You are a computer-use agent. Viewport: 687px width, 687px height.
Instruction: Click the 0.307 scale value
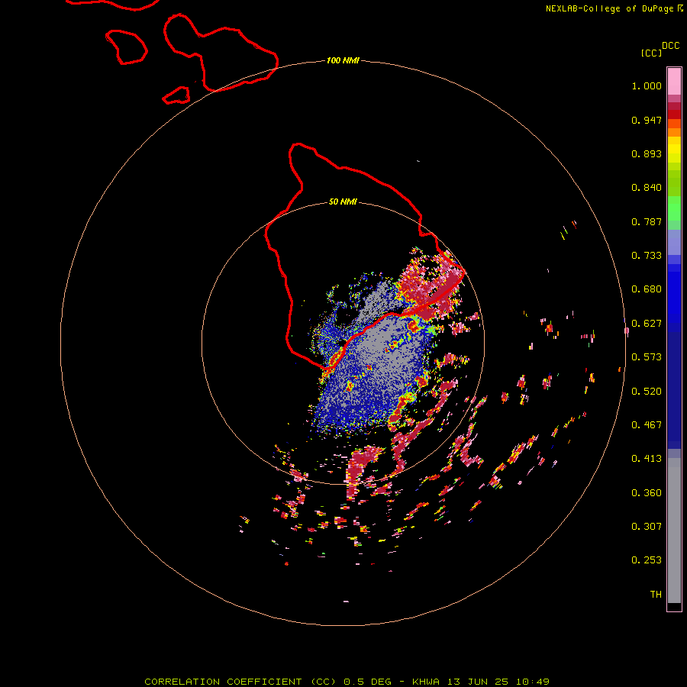[x=647, y=527]
